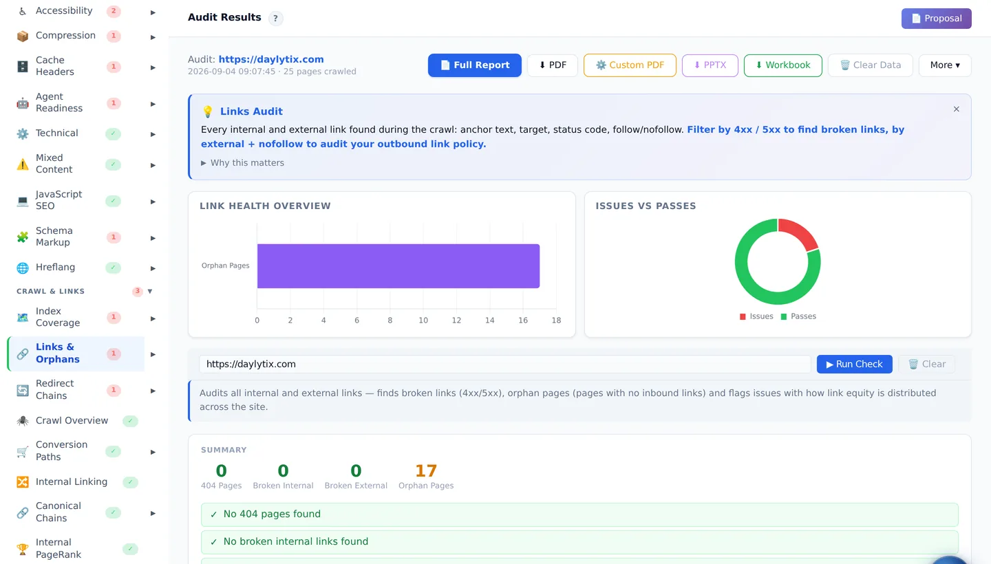Click the Schema Markup puzzle icon
This screenshot has height=564, width=991.
tap(23, 237)
